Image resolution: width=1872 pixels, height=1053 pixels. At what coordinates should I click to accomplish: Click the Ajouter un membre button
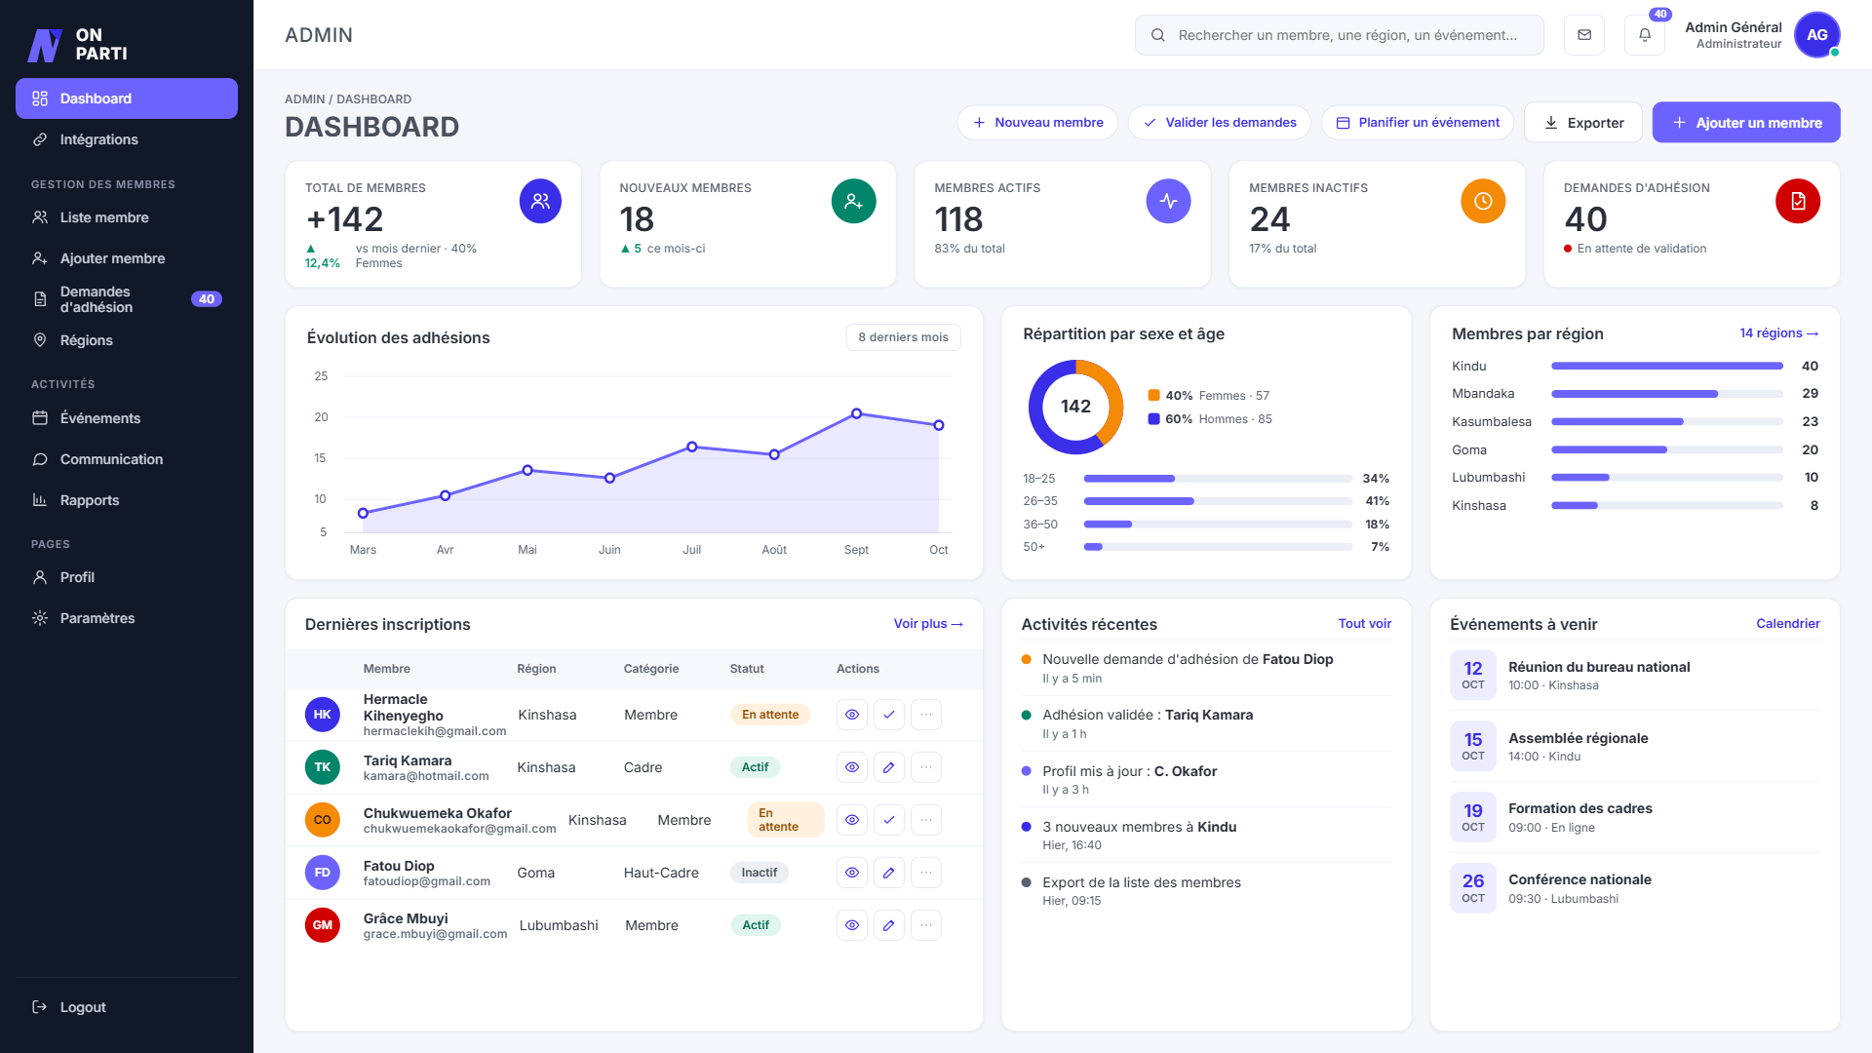pyautogui.click(x=1746, y=123)
